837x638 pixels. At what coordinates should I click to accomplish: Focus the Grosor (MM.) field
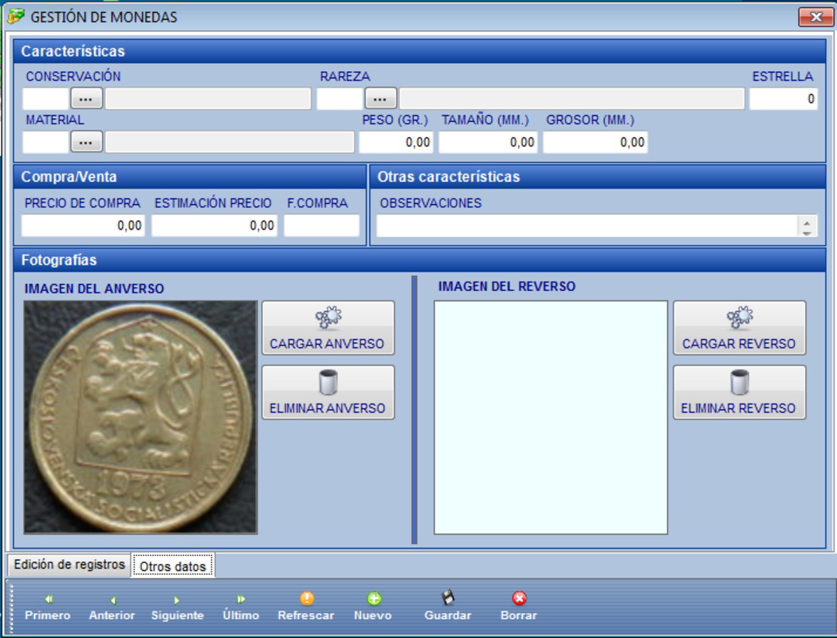pyautogui.click(x=595, y=143)
